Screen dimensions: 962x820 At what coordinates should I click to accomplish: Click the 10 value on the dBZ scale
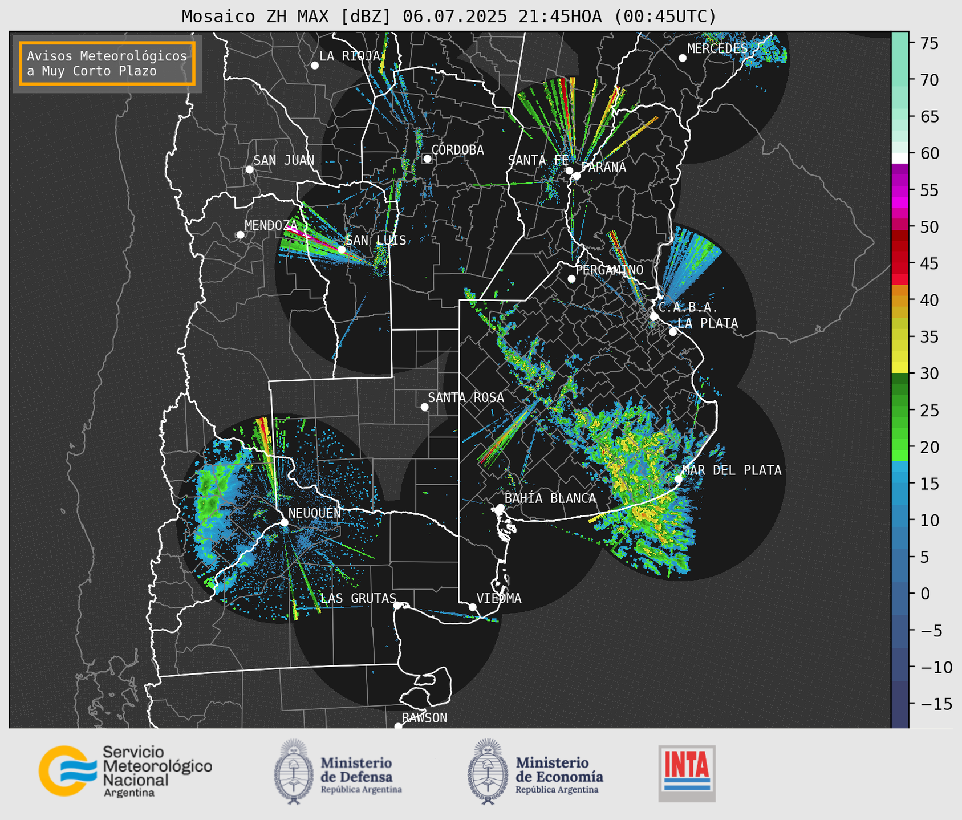coord(929,520)
